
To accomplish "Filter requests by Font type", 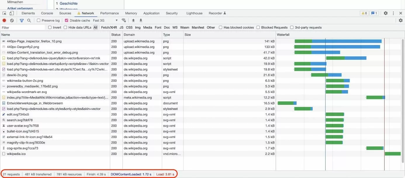I will pos(158,27).
